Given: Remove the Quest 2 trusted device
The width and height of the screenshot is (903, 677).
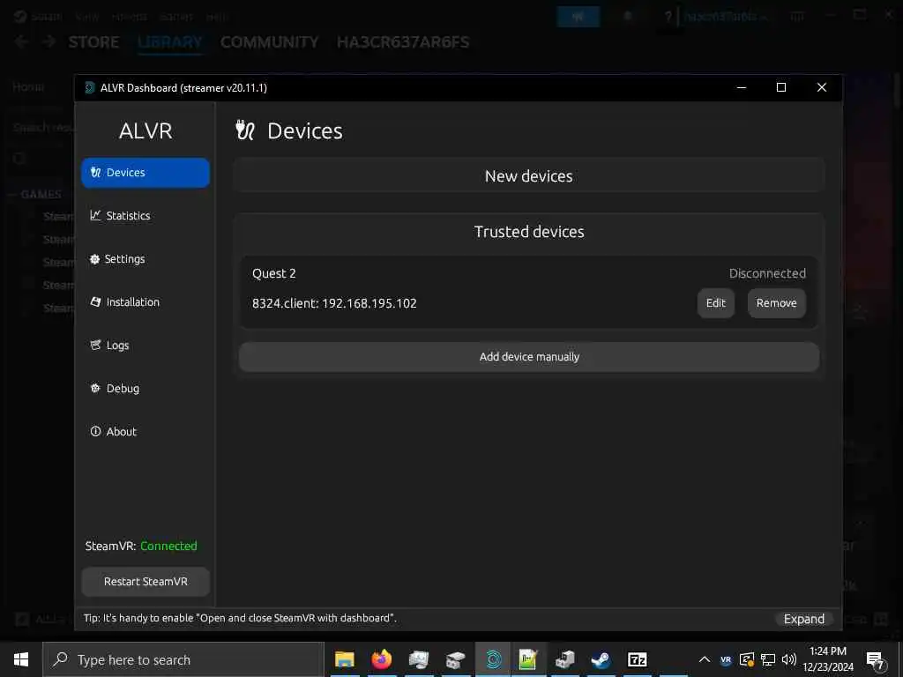Looking at the screenshot, I should (x=776, y=303).
